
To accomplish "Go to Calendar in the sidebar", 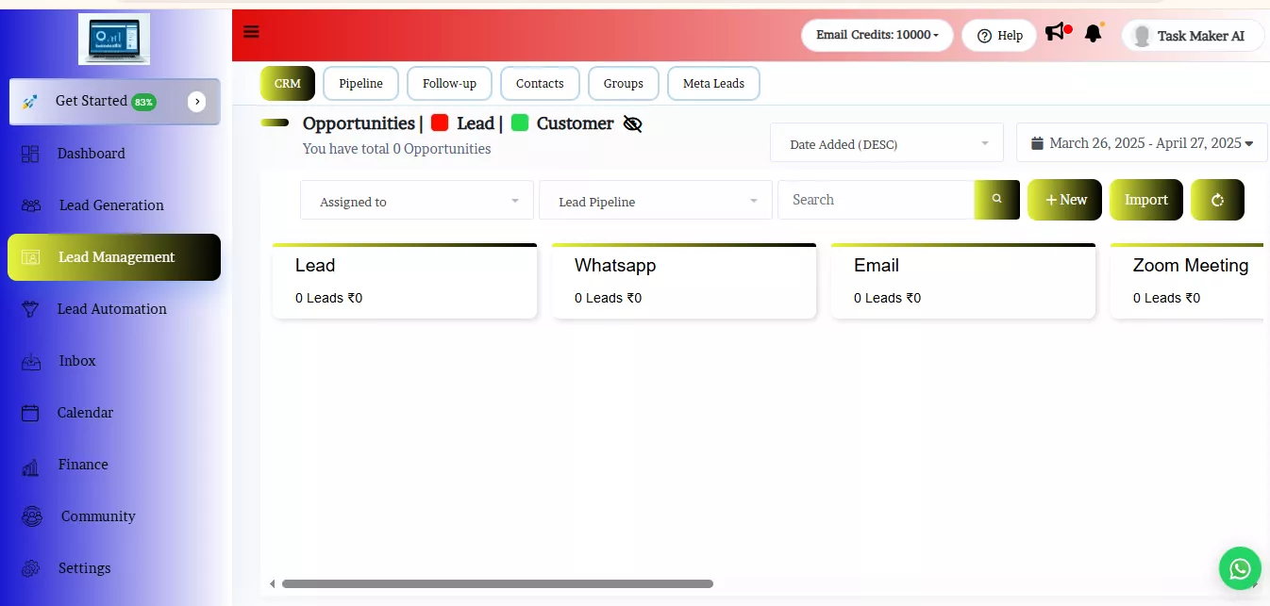I will point(85,413).
